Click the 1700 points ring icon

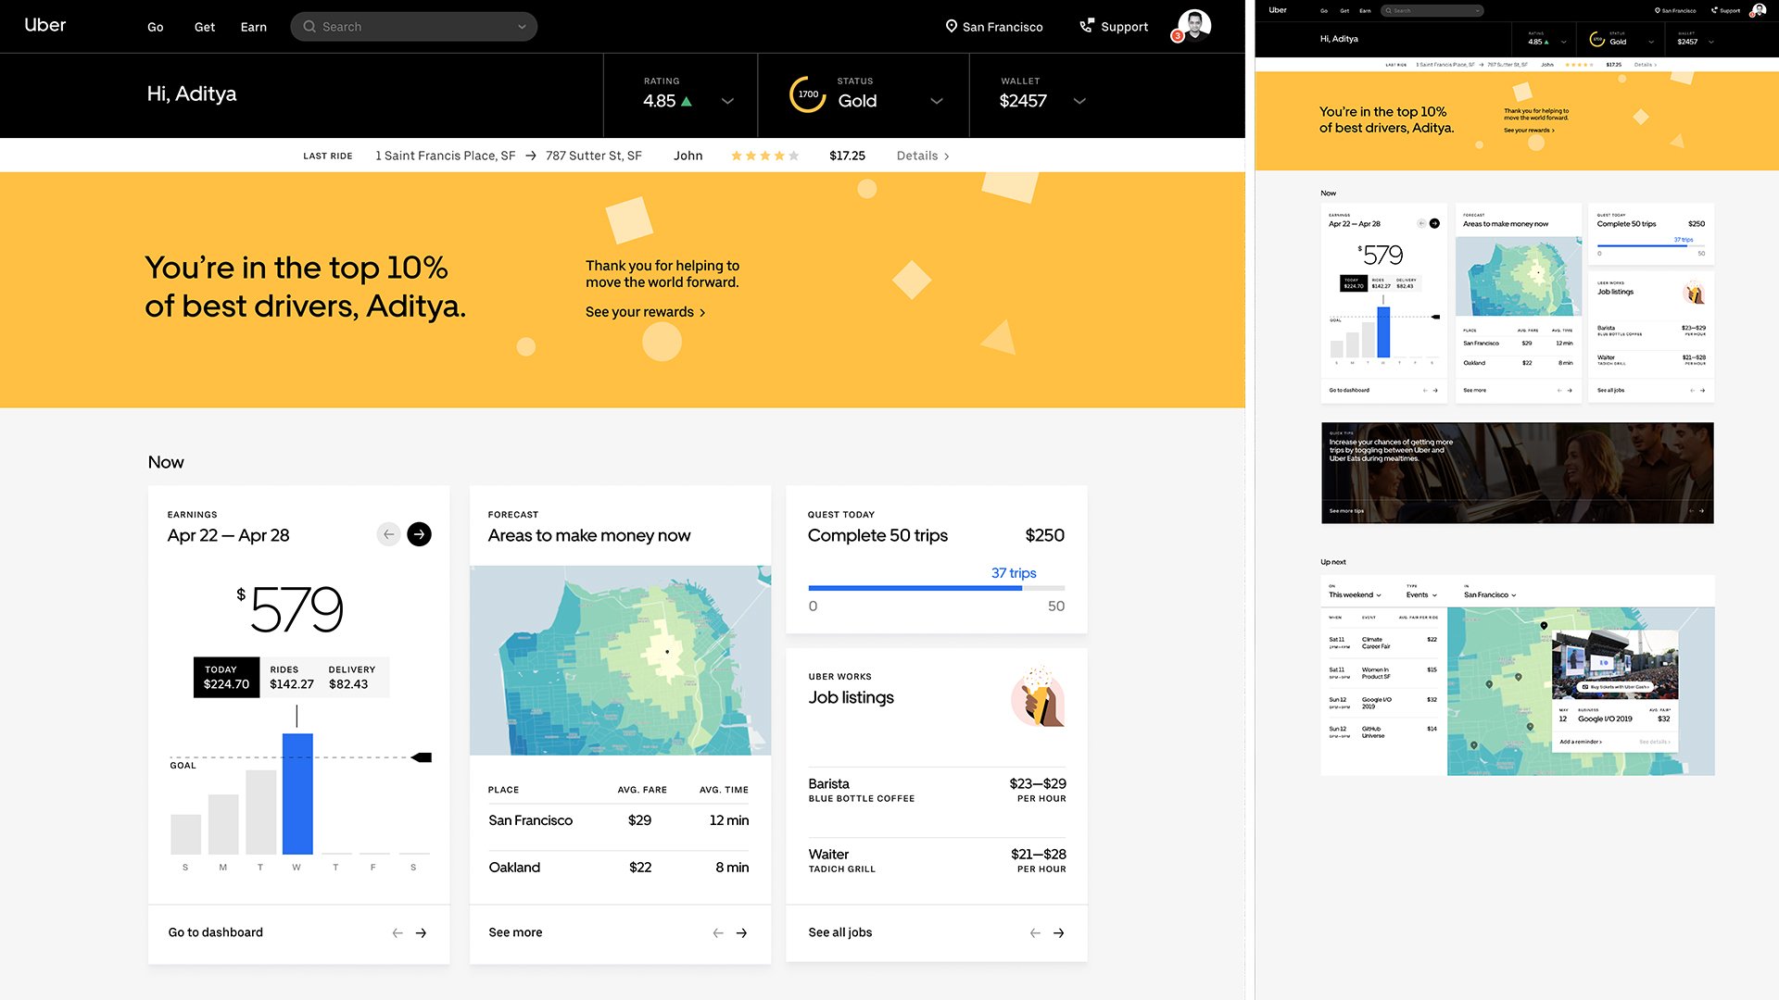click(x=808, y=94)
